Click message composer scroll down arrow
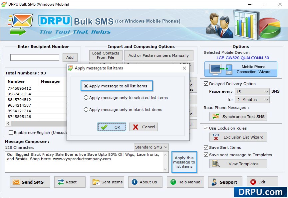Screen dimensions: 288x198 click(x=165, y=169)
